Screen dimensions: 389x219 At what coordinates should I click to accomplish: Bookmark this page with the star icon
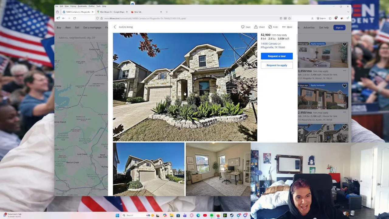click(x=289, y=18)
